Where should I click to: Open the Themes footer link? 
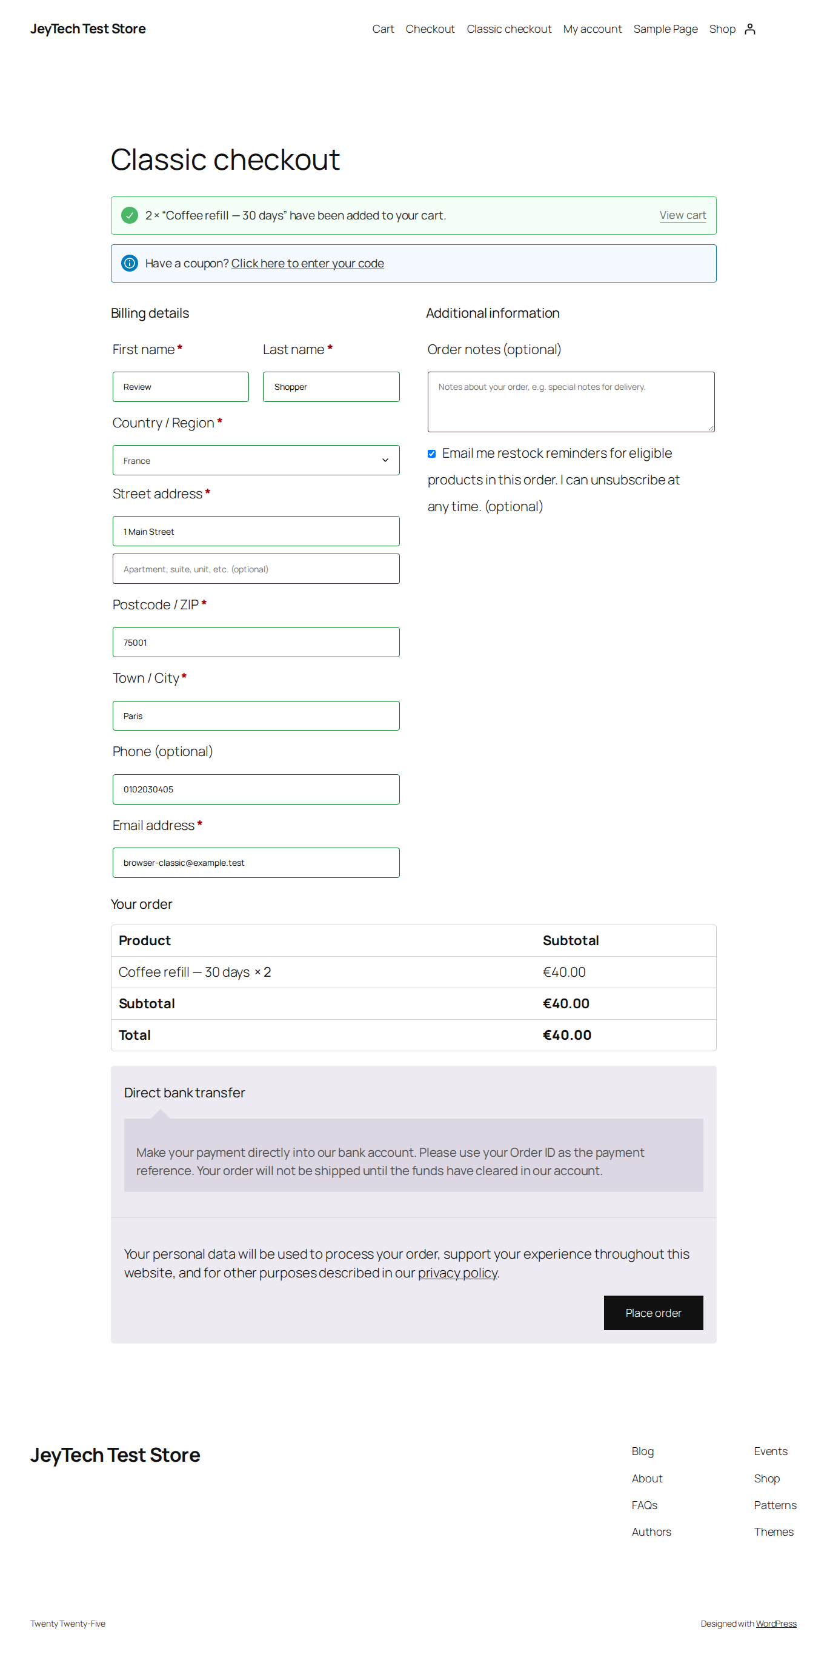tap(774, 1531)
